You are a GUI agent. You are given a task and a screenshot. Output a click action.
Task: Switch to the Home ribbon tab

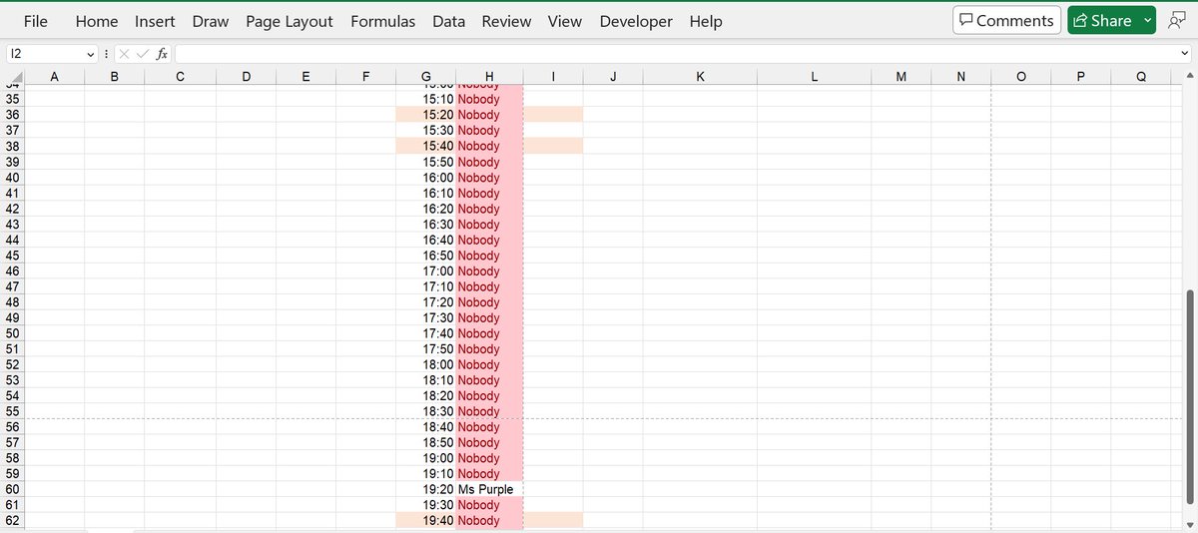tap(96, 21)
